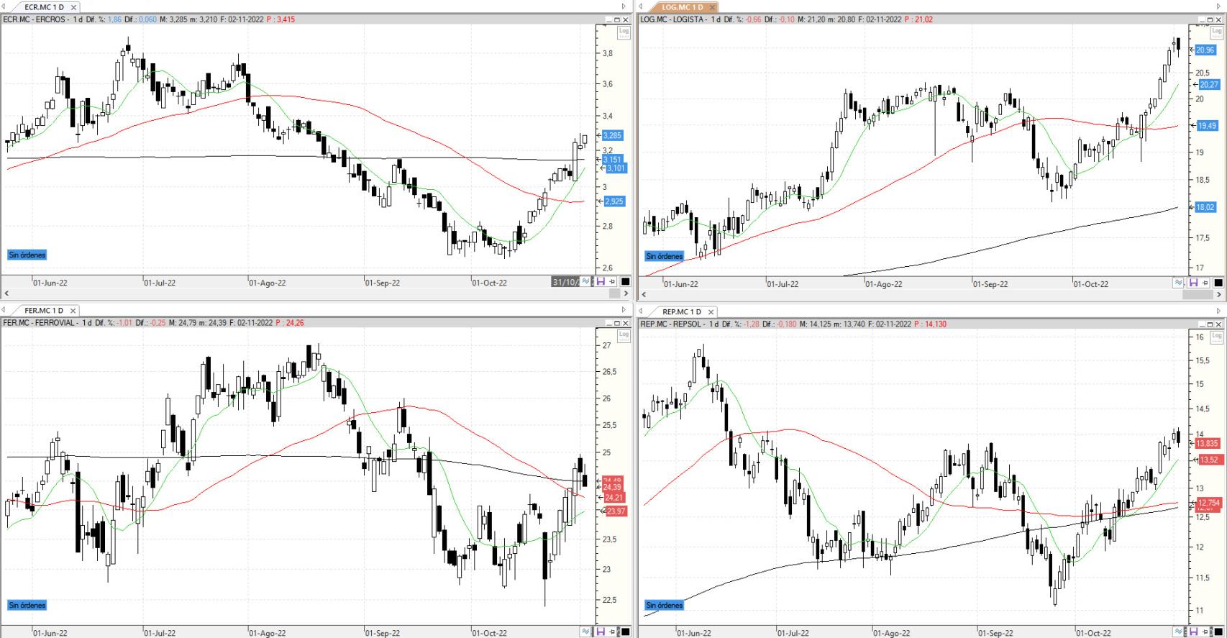The height and width of the screenshot is (638, 1227).
Task: Click the purple H icon in FERROVIAL chart
Action: pyautogui.click(x=600, y=632)
